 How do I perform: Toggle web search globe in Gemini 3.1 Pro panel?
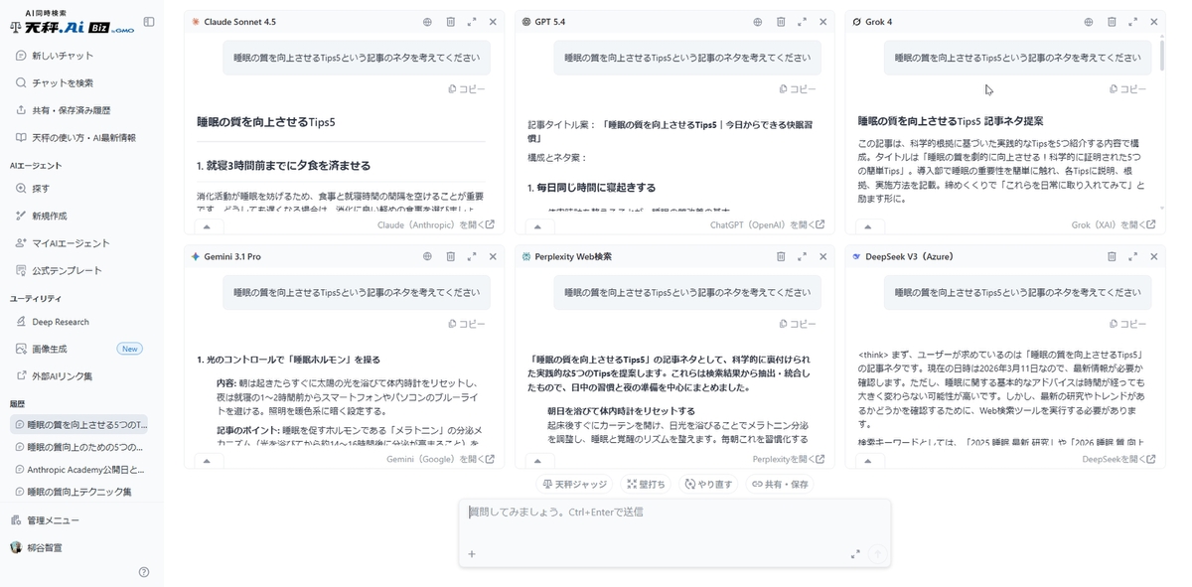[427, 256]
